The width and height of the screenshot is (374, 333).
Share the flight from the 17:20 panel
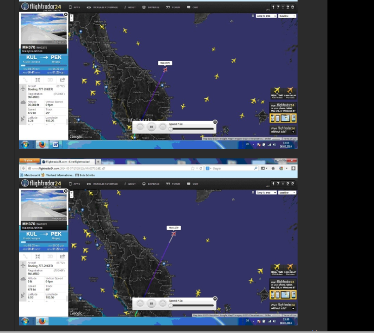click(62, 80)
